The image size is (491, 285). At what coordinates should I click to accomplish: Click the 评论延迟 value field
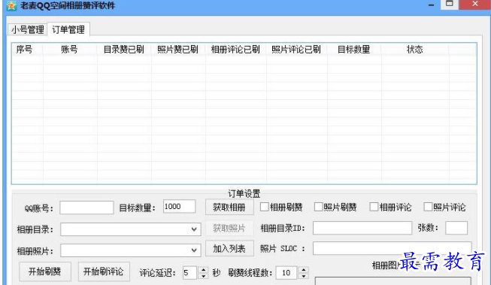pos(190,273)
